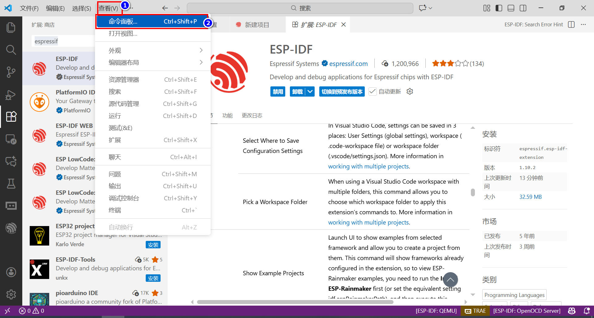This screenshot has height=318, width=594.
Task: Click the VS Code logo in title bar
Action: point(8,8)
